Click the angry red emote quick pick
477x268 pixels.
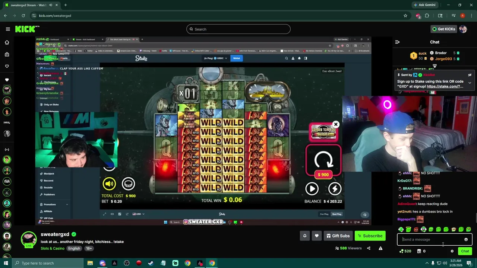[416, 230]
